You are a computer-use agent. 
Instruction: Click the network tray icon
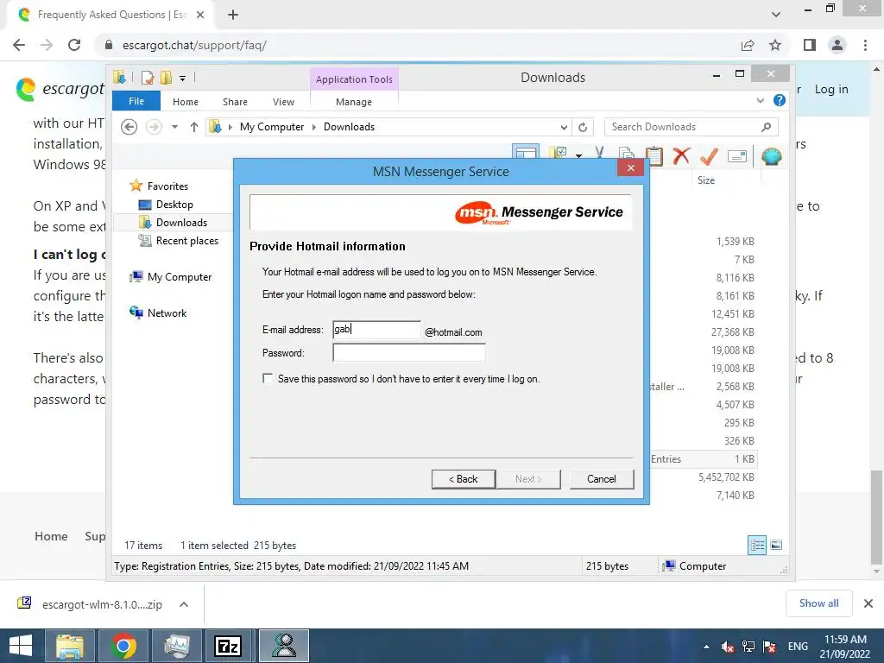tap(748, 647)
